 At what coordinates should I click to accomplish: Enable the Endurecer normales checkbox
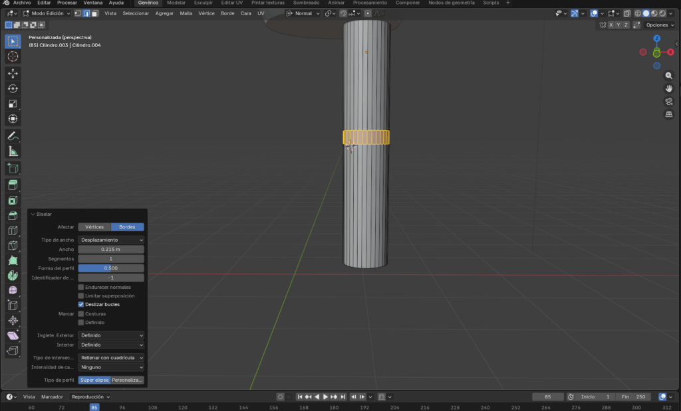click(81, 287)
